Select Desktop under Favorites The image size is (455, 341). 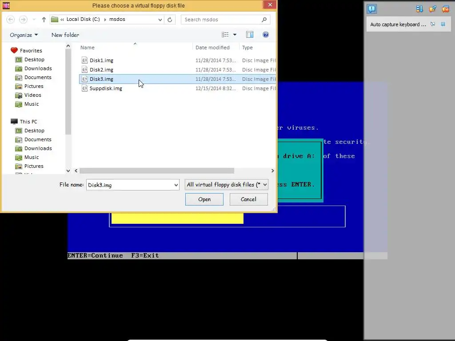[x=34, y=59]
